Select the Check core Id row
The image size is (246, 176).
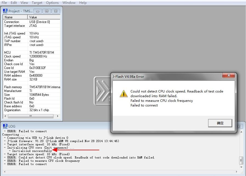click(x=31, y=64)
